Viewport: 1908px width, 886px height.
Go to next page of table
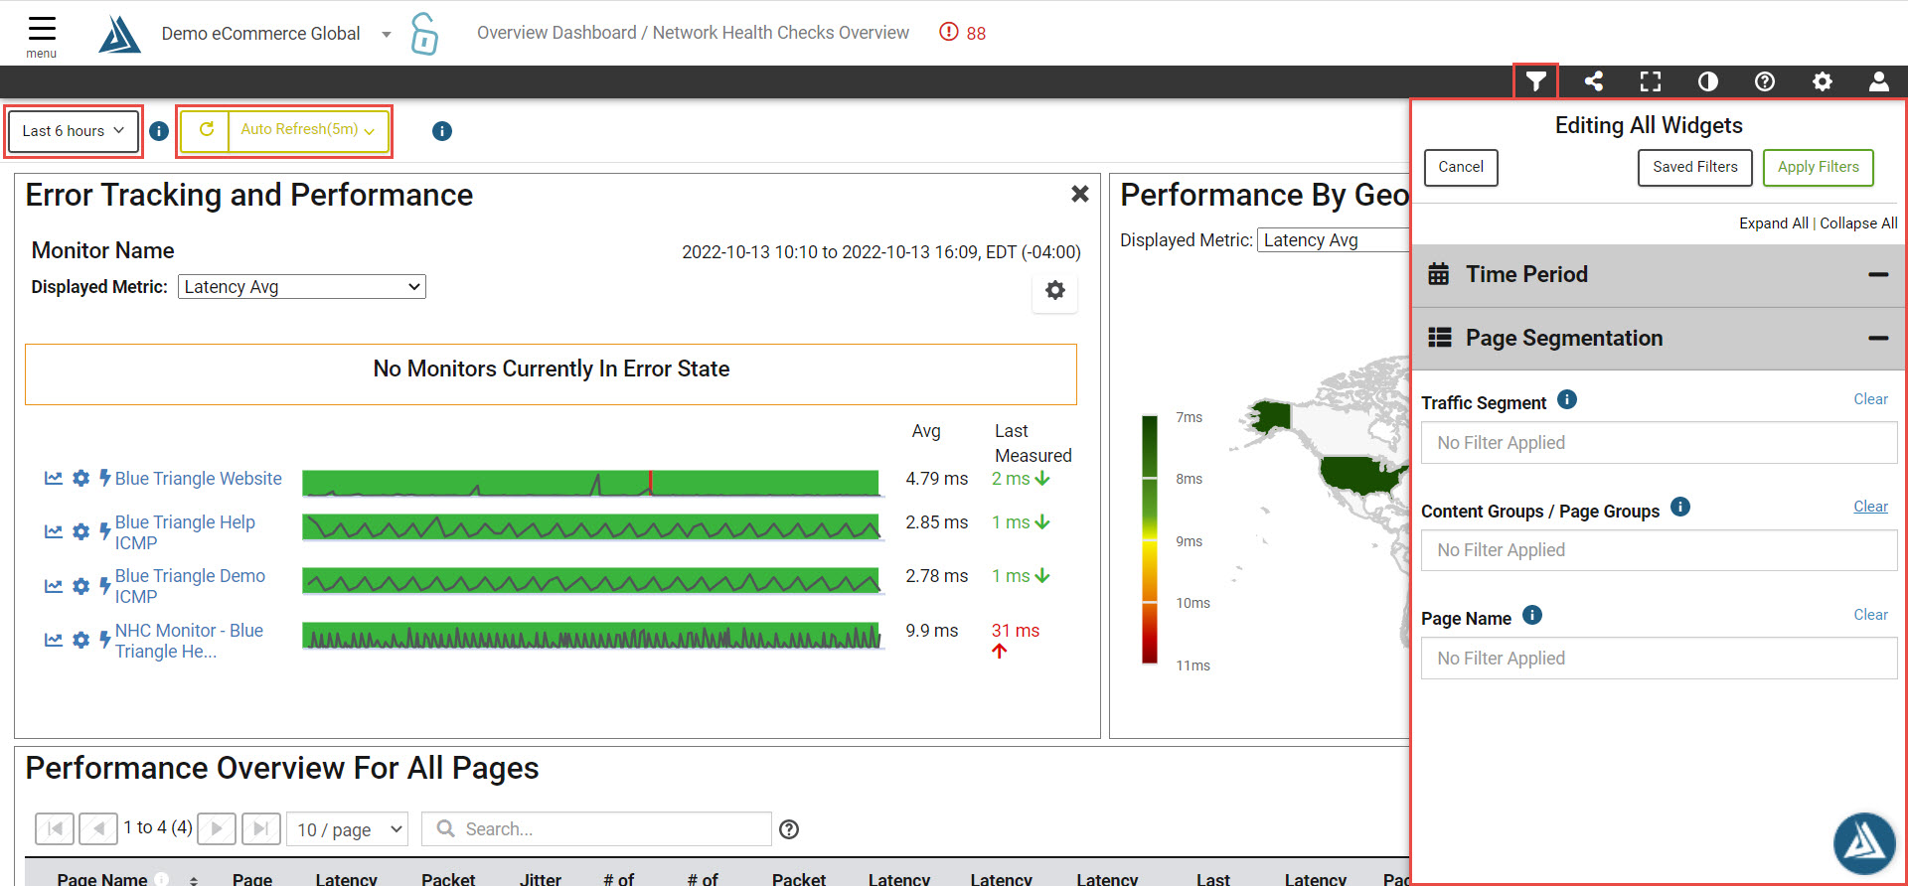217,828
